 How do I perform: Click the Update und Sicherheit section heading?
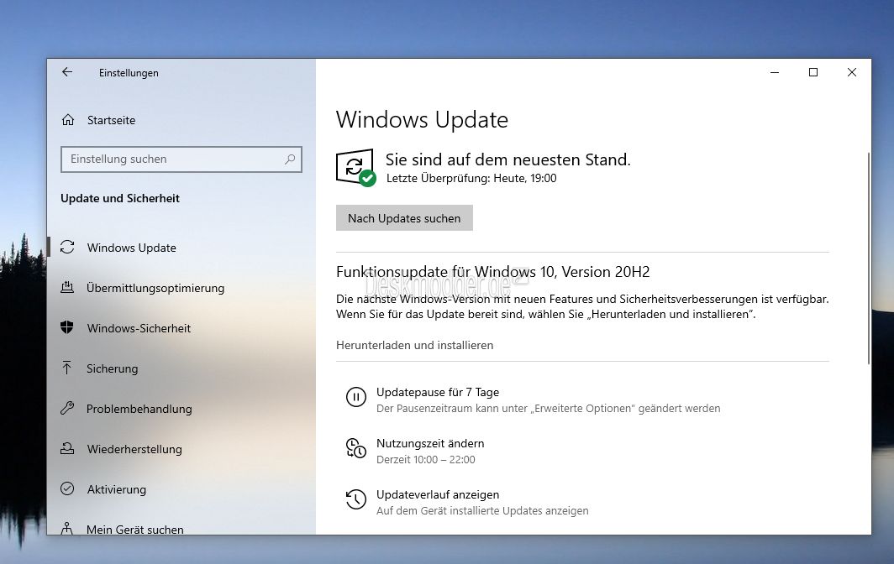(119, 198)
